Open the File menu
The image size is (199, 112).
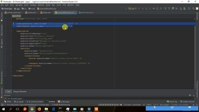coord(2,5)
